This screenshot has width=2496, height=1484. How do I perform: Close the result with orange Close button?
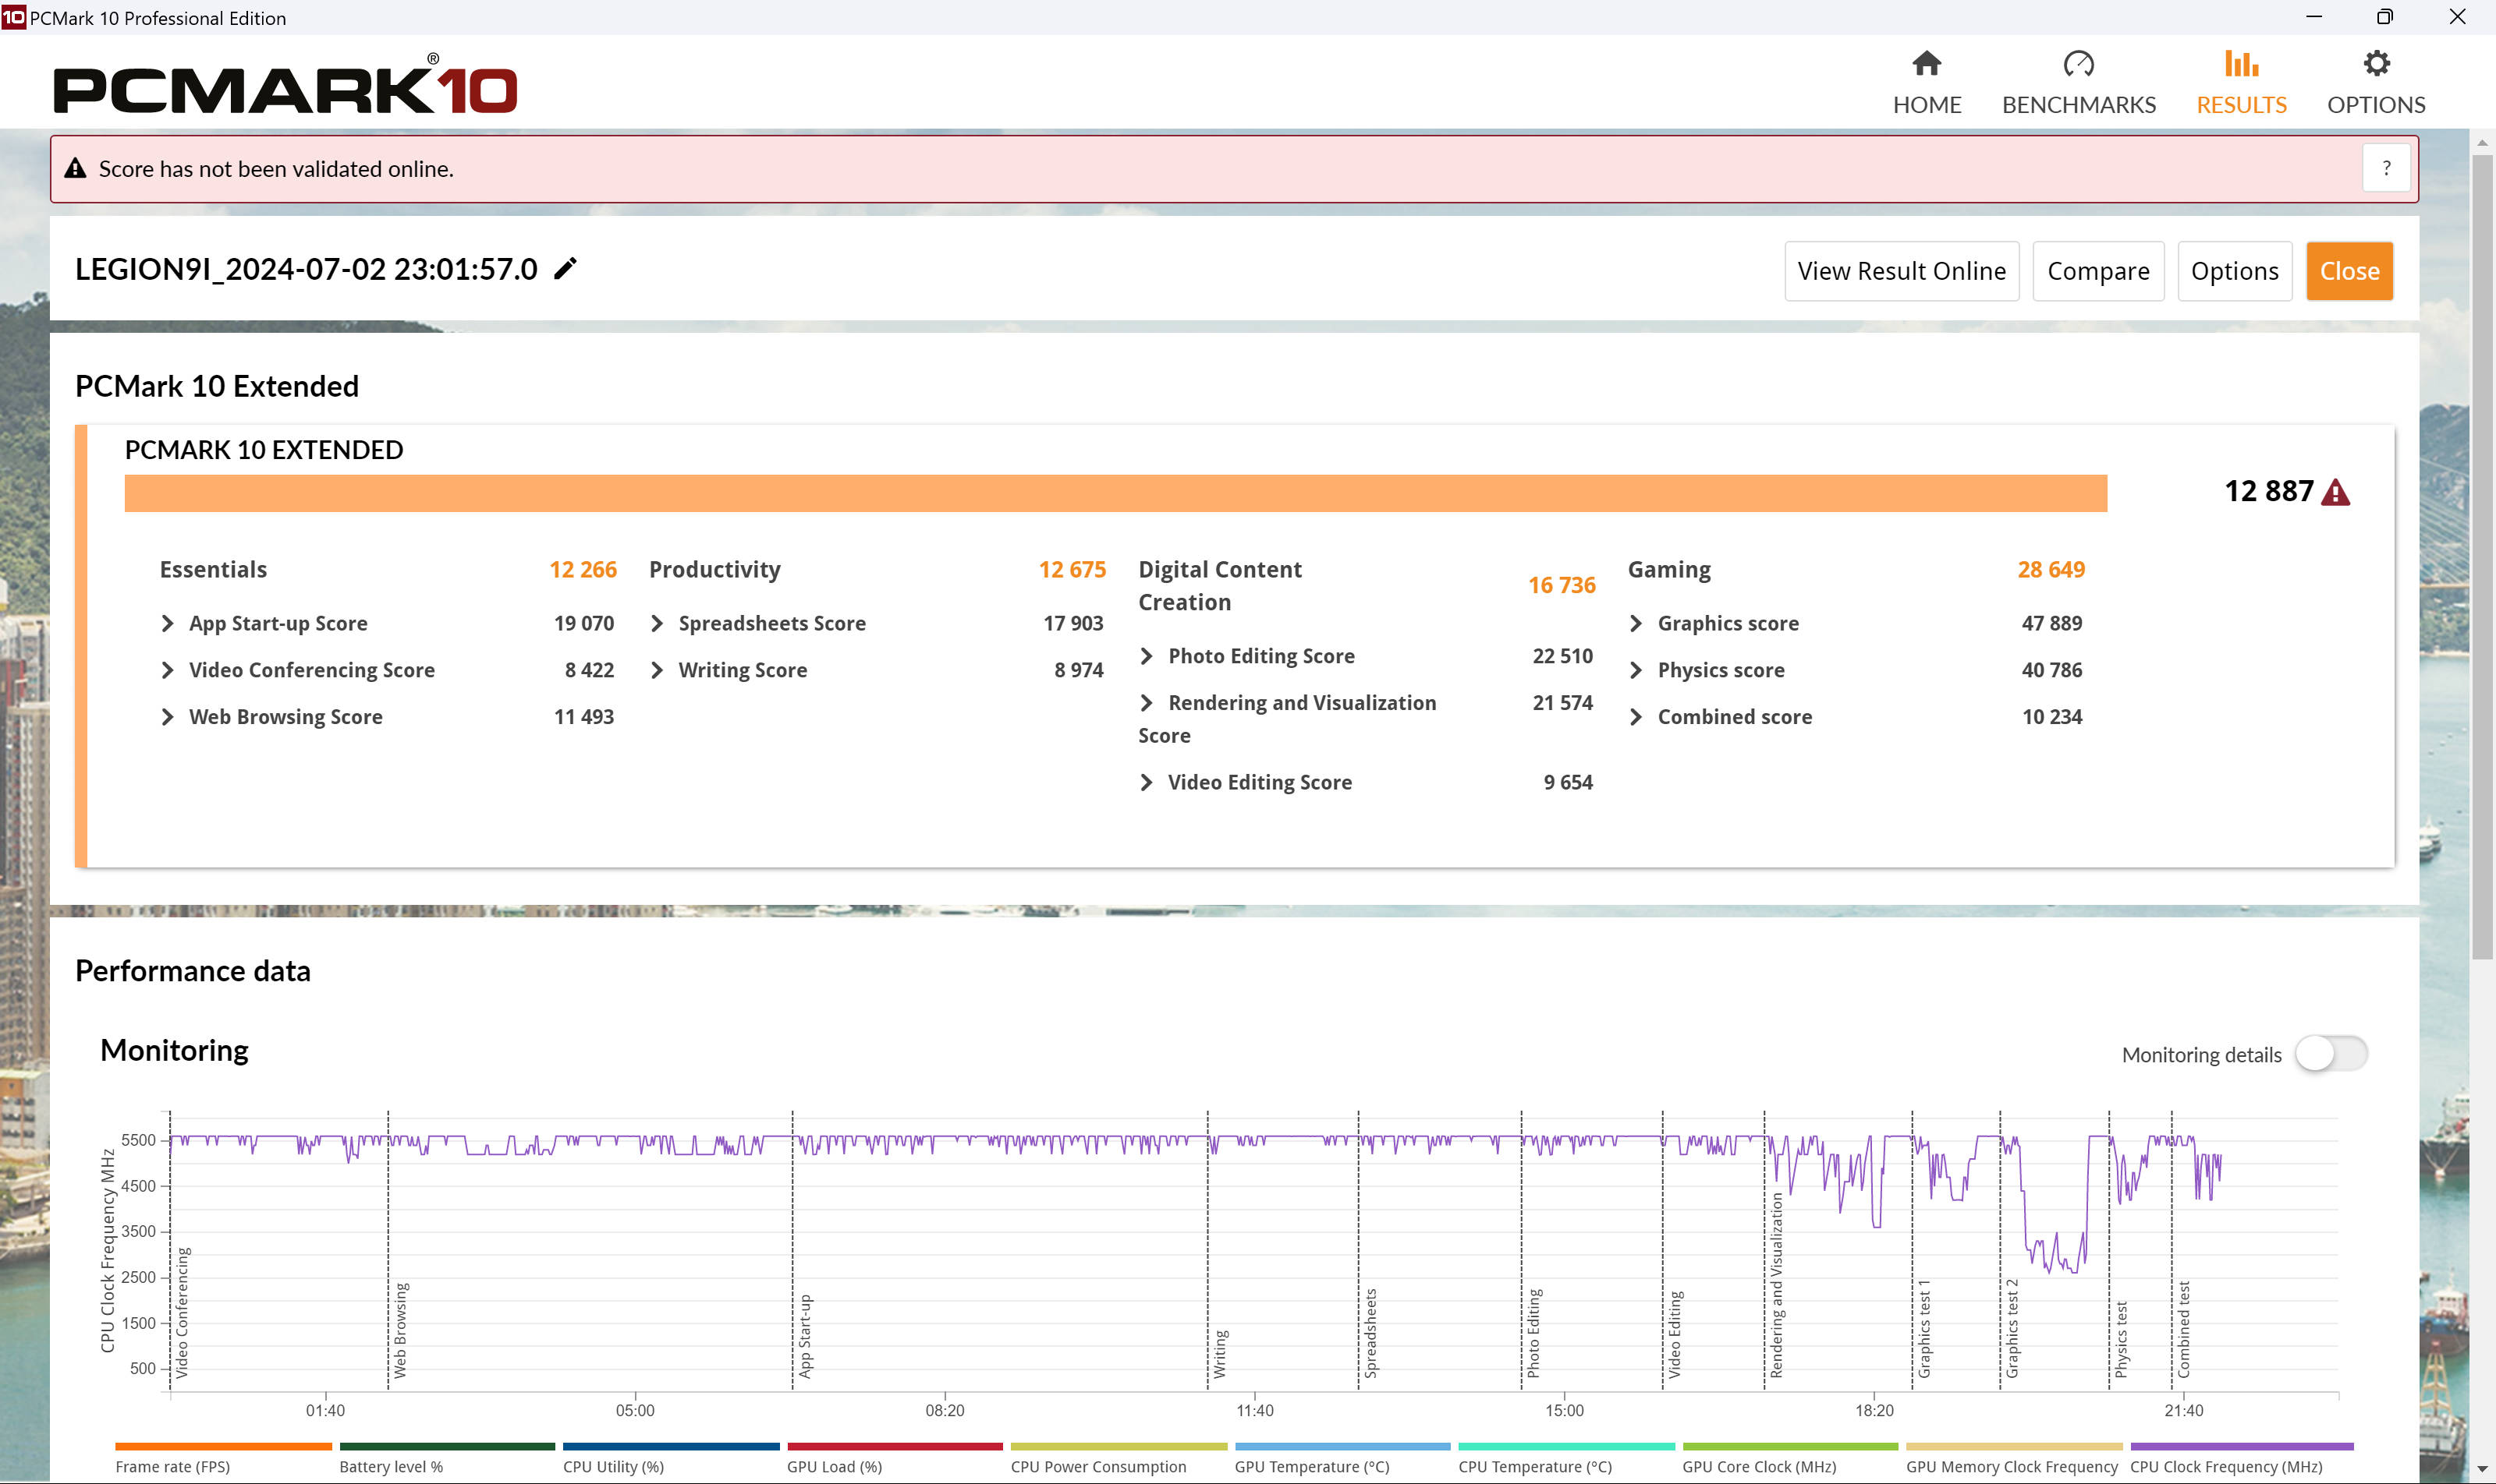pyautogui.click(x=2349, y=271)
